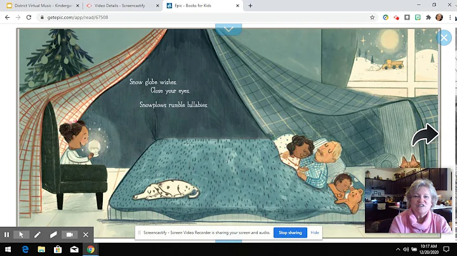This screenshot has height=256, width=457.
Task: Close the Video Details Screencastify tab
Action: pos(157,6)
